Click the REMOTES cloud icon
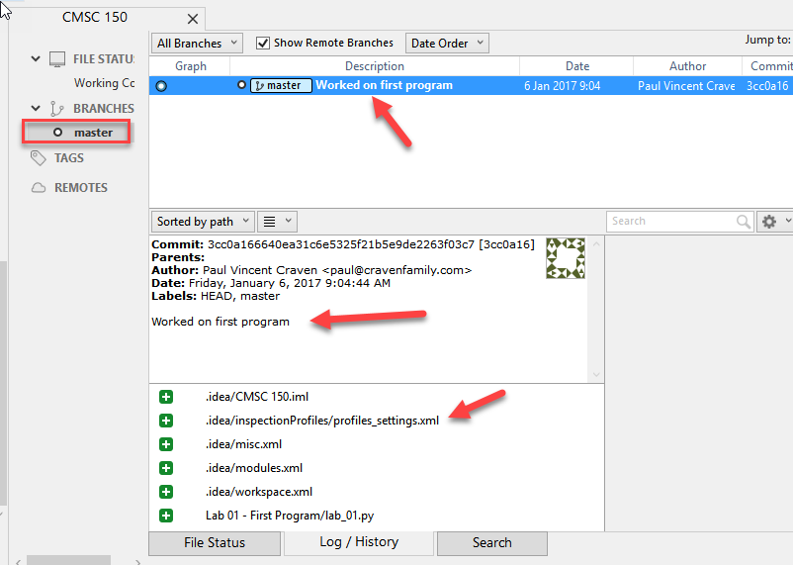The width and height of the screenshot is (793, 565). tap(39, 188)
